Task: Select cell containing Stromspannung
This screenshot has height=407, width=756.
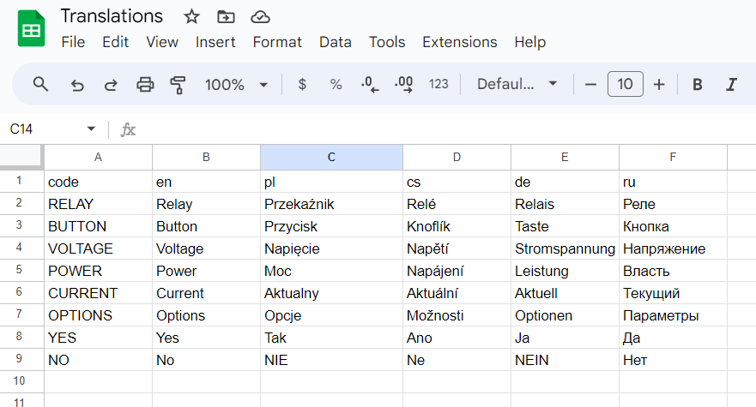Action: [x=565, y=248]
